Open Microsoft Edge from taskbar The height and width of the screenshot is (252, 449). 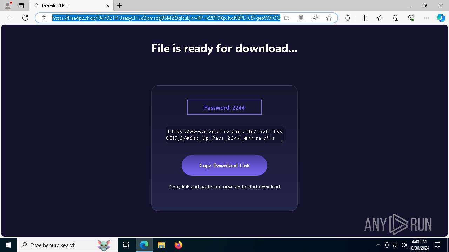(144, 245)
